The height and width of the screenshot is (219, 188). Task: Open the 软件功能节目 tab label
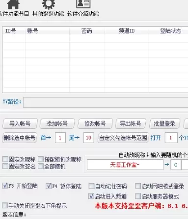14,14
